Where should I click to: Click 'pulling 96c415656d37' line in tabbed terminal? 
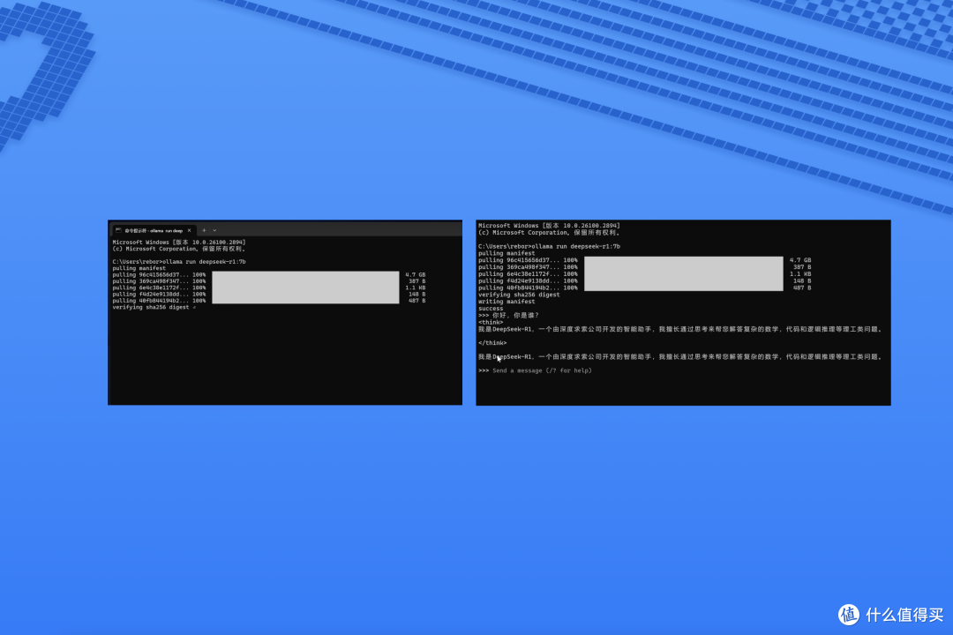(x=159, y=274)
